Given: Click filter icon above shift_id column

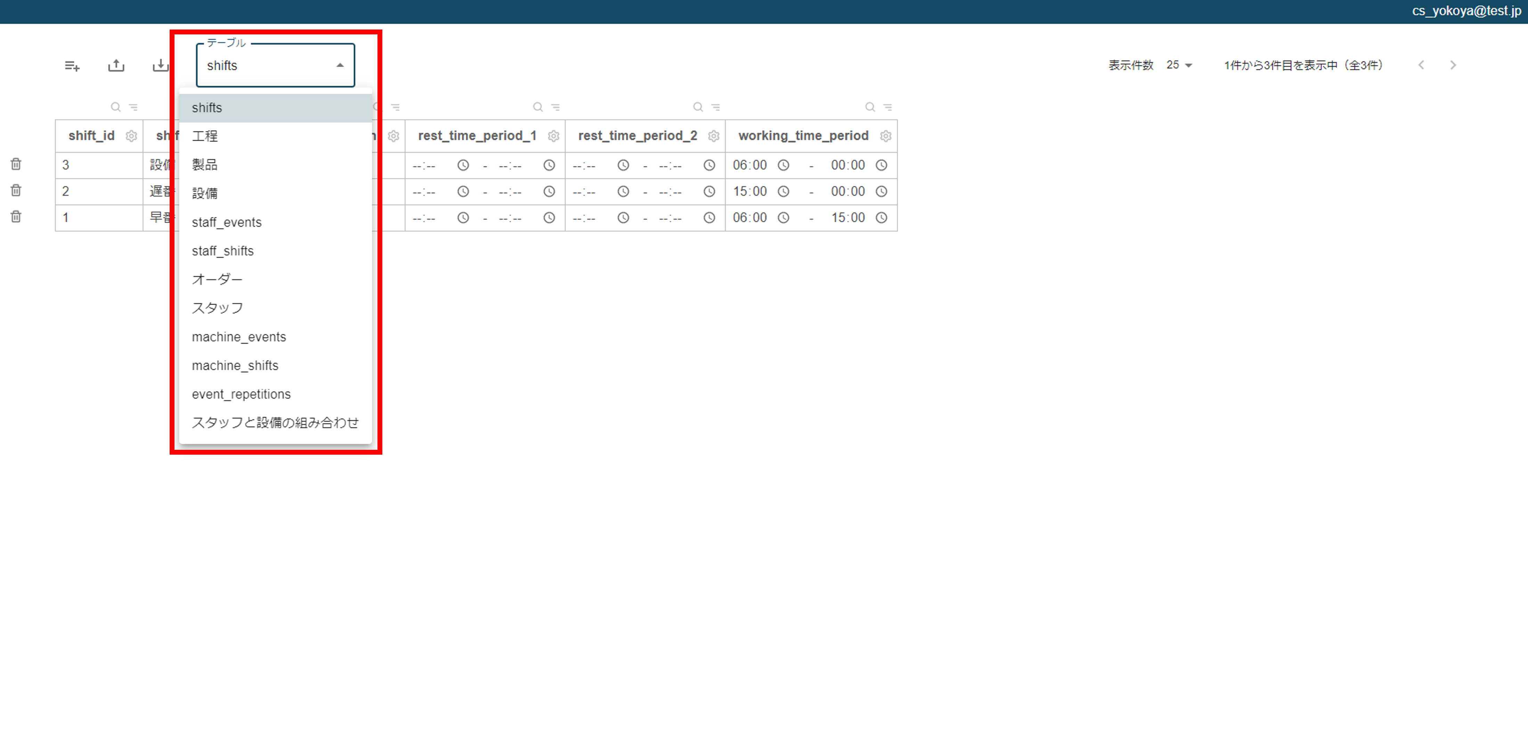Looking at the screenshot, I should coord(133,107).
